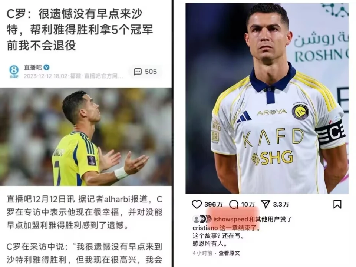Tap the 直播吧 round logo avatar
This screenshot has height=267, width=356.
tap(14, 71)
